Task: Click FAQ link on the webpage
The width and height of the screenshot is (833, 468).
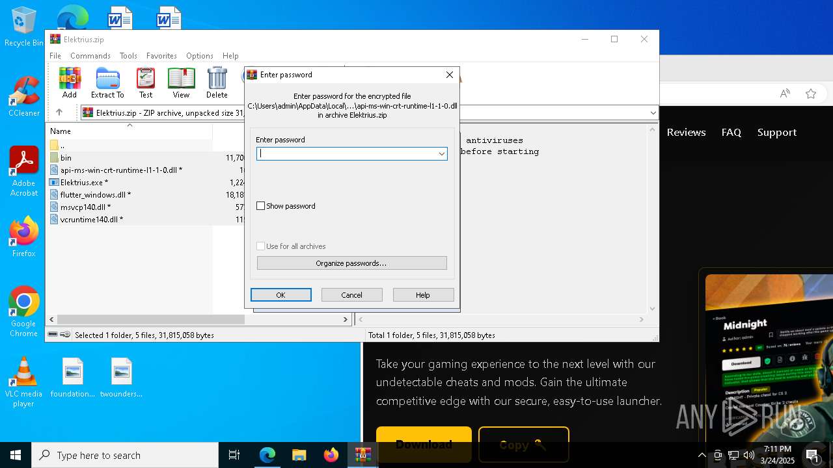Action: [x=731, y=132]
